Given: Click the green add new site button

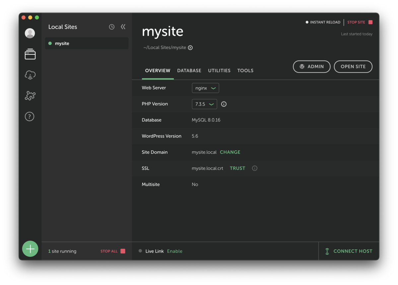Looking at the screenshot, I should [30, 249].
